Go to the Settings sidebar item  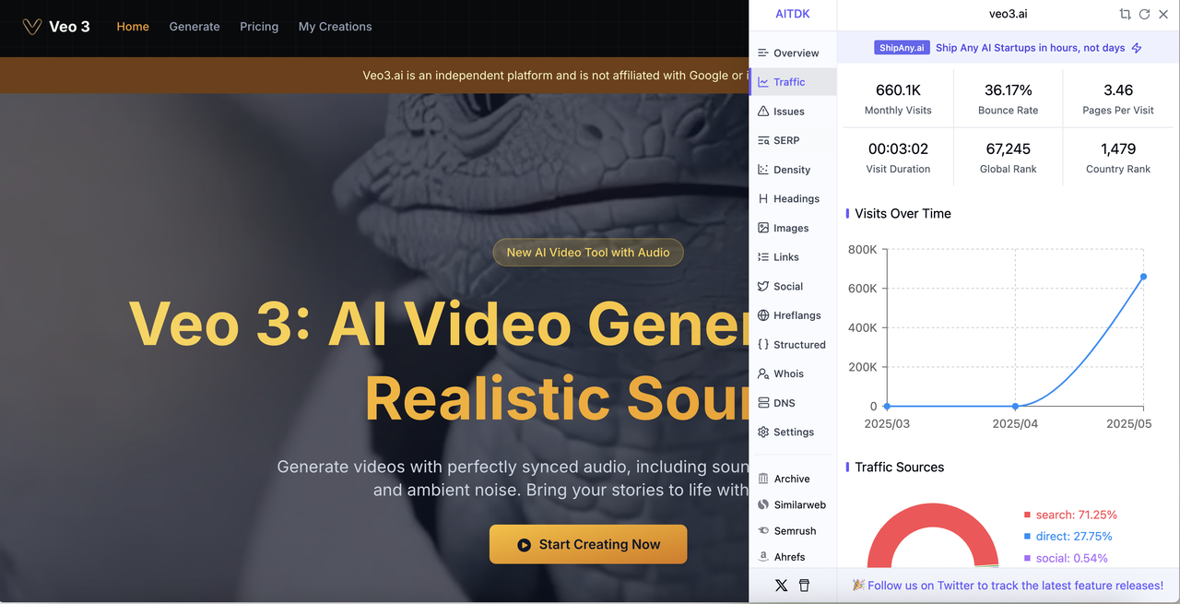786,432
